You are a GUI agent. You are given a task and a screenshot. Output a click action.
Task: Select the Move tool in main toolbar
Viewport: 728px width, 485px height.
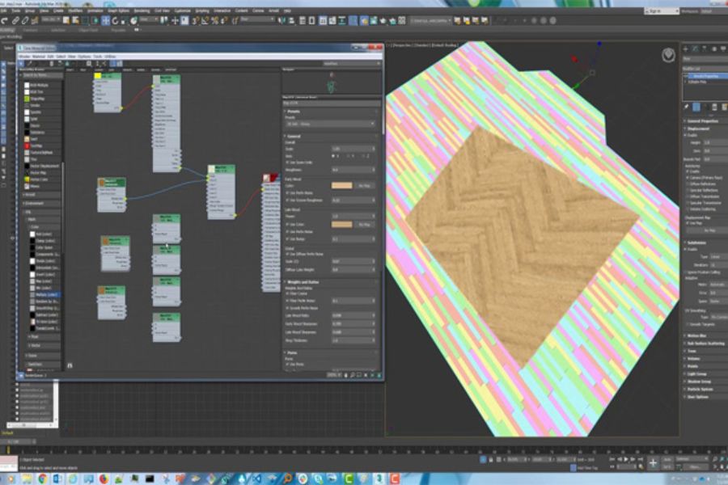(108, 19)
